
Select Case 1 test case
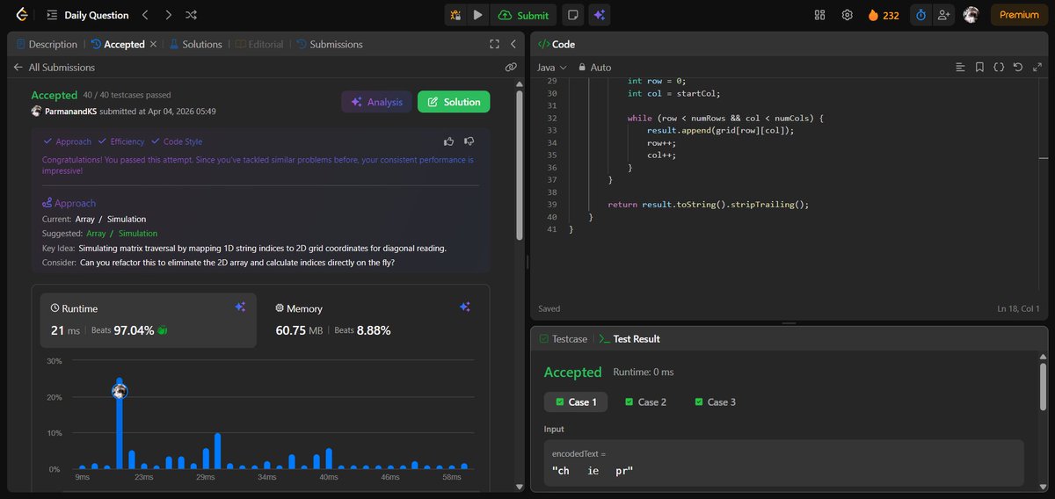(x=576, y=401)
